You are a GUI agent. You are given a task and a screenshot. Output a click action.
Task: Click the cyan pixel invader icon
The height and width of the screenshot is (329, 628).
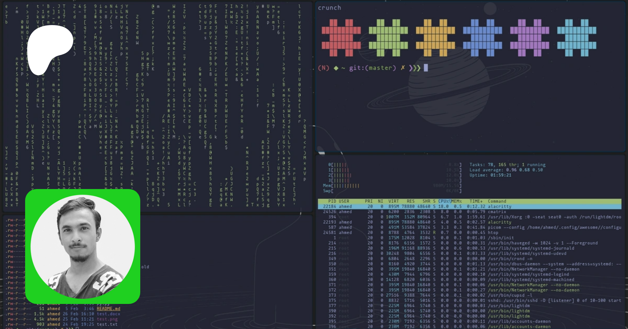tap(576, 38)
